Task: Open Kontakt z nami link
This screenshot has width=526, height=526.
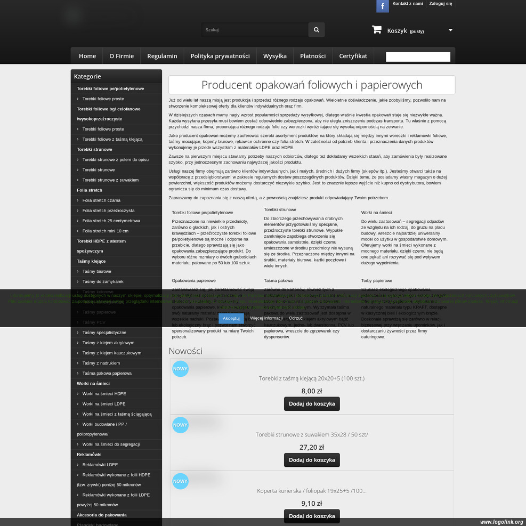Action: point(408,4)
